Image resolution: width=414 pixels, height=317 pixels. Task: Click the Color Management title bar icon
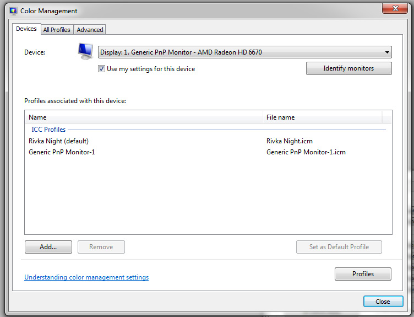pyautogui.click(x=13, y=11)
